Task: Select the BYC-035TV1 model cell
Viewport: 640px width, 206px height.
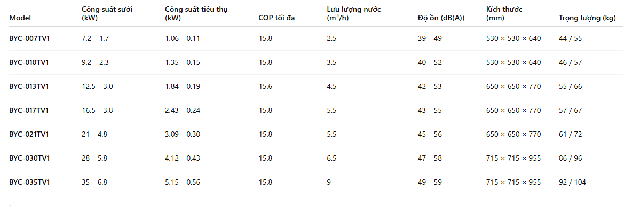Action: pos(29,183)
